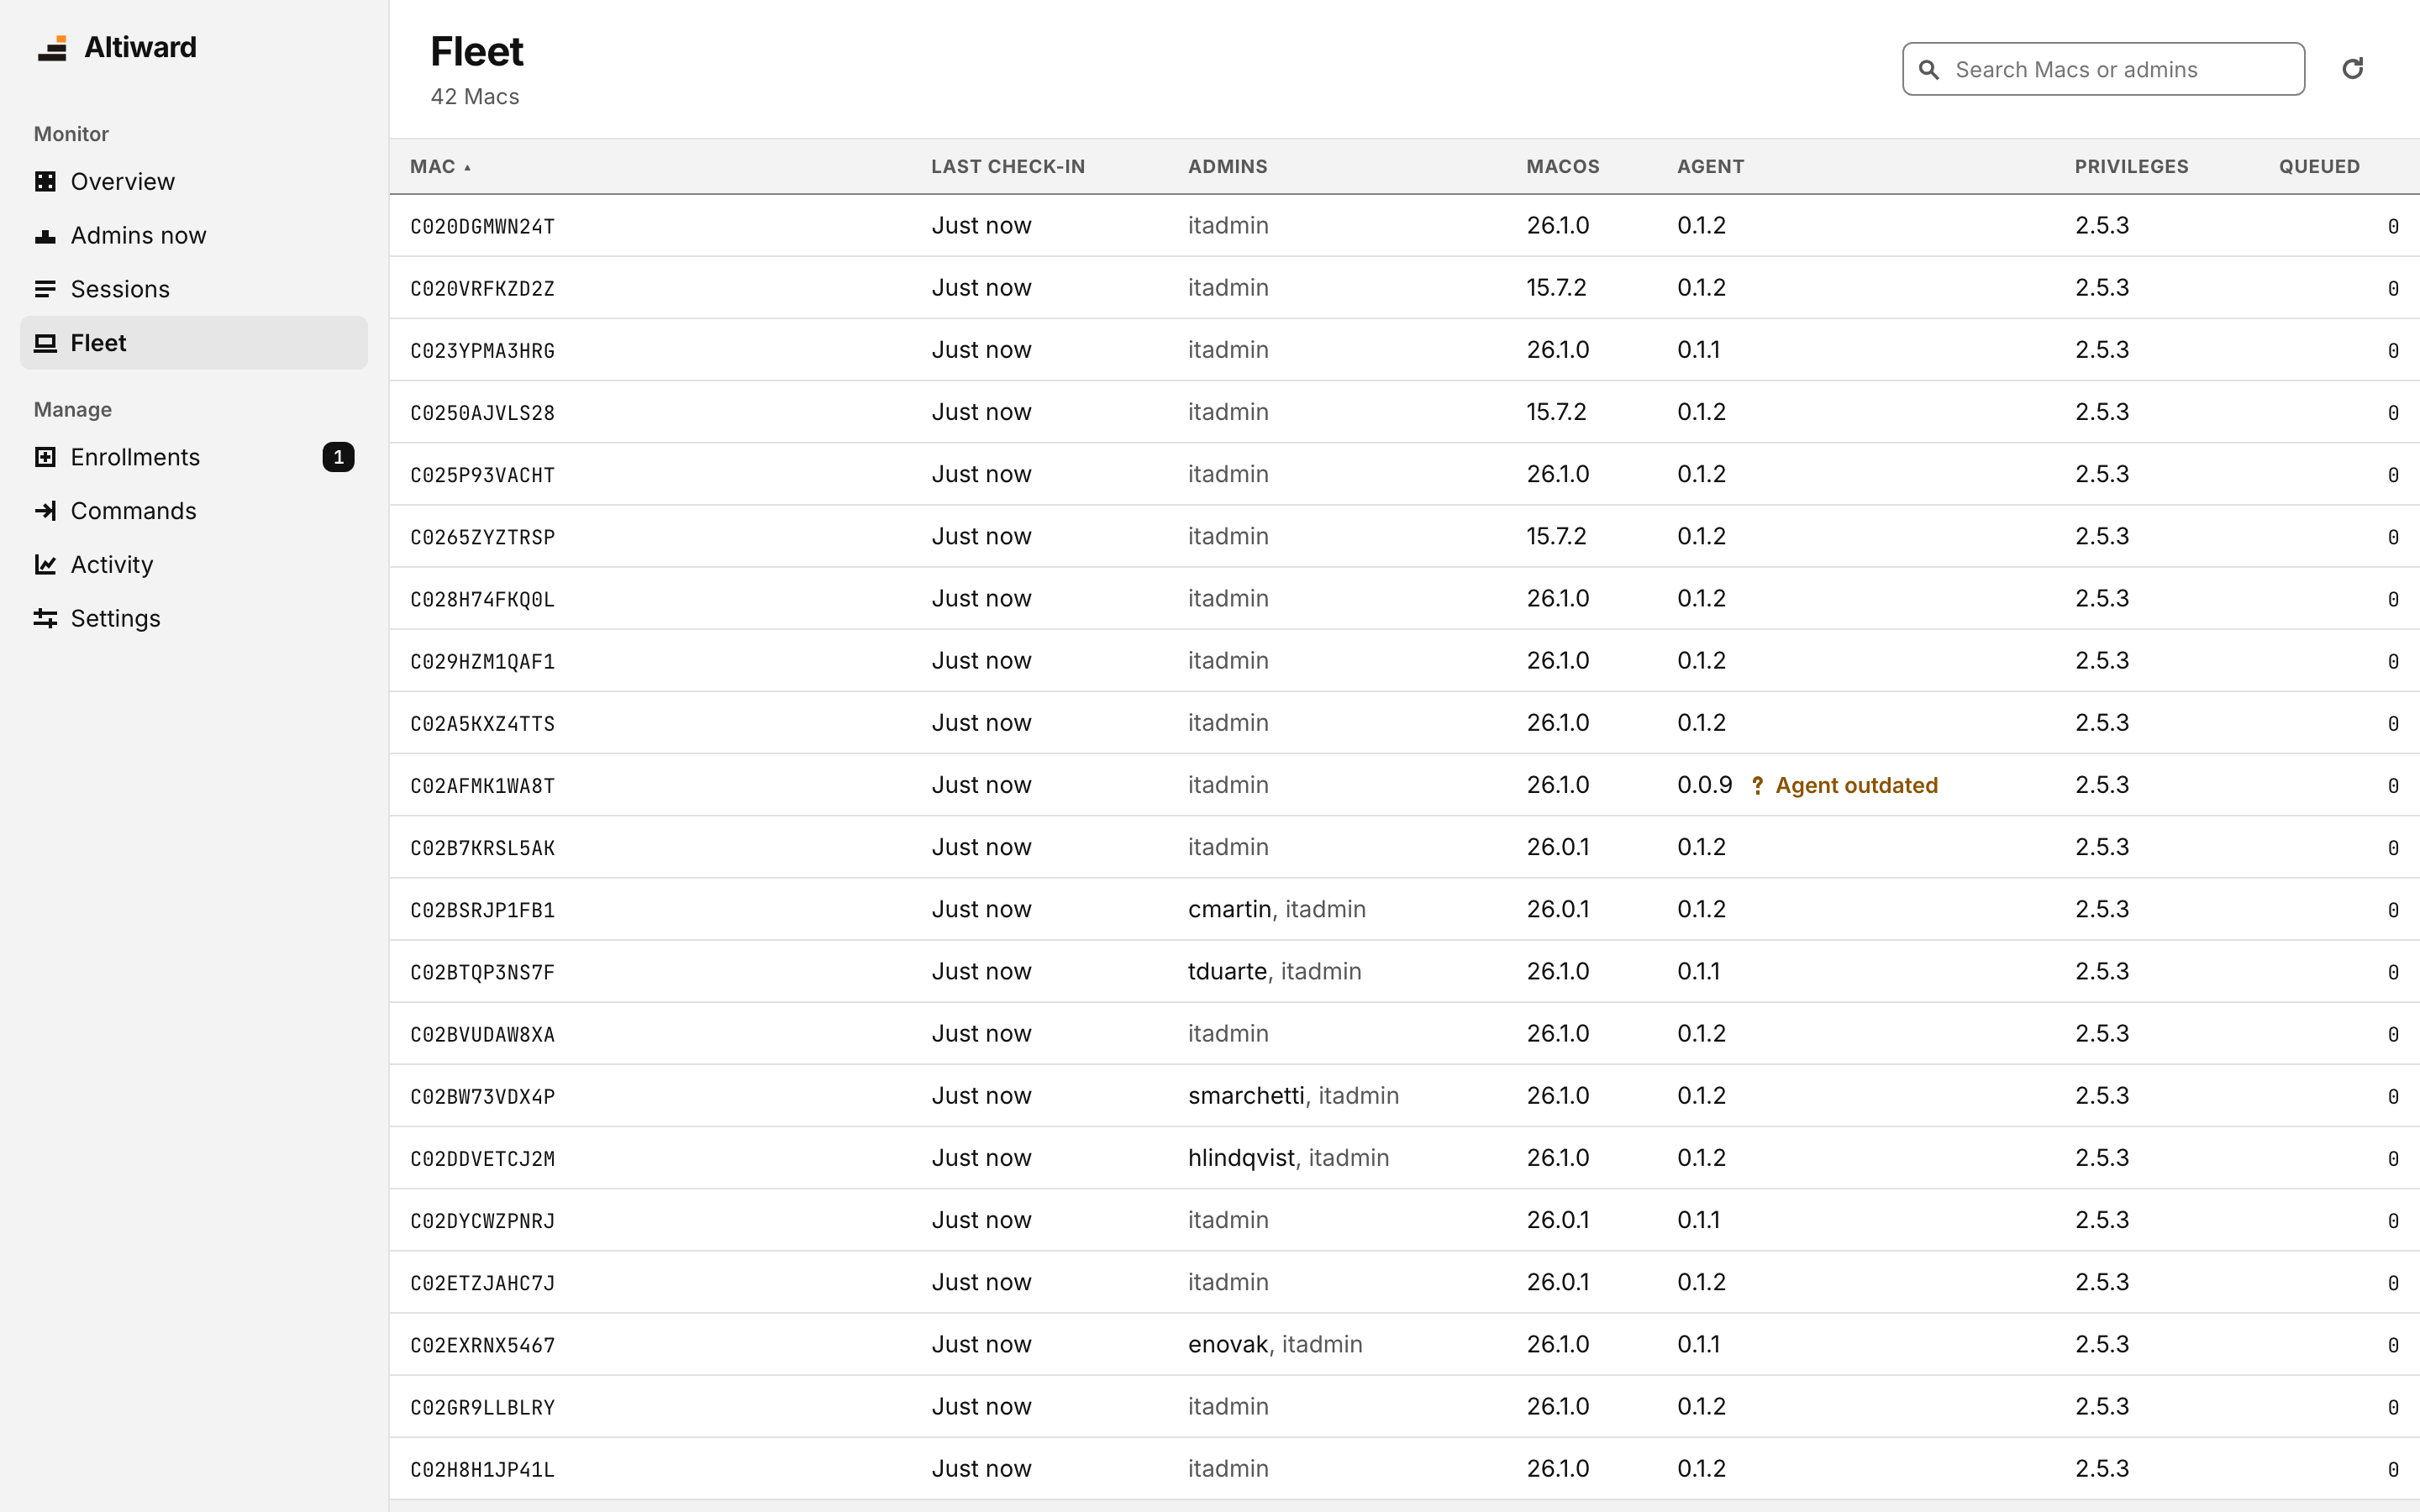Sort by the macOS column header
The width and height of the screenshot is (2420, 1512).
[1562, 167]
